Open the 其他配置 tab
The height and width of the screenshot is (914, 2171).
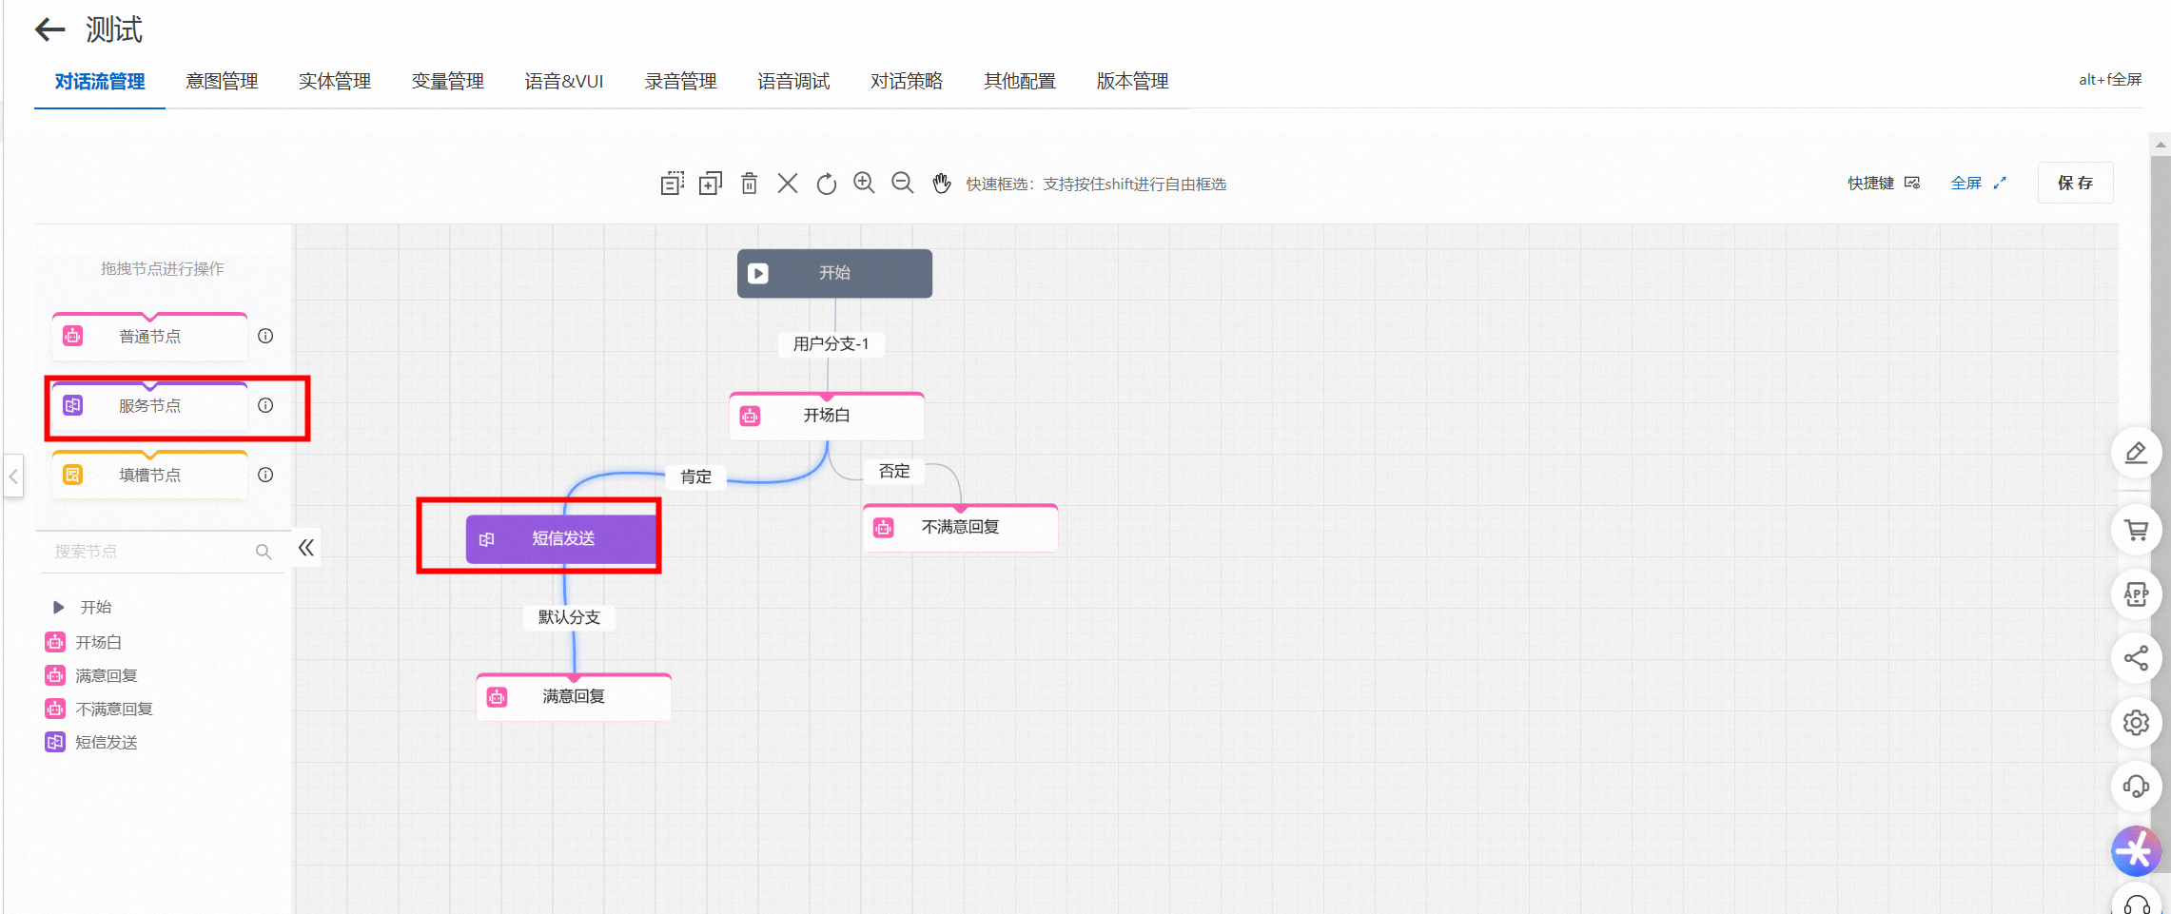(x=1020, y=82)
